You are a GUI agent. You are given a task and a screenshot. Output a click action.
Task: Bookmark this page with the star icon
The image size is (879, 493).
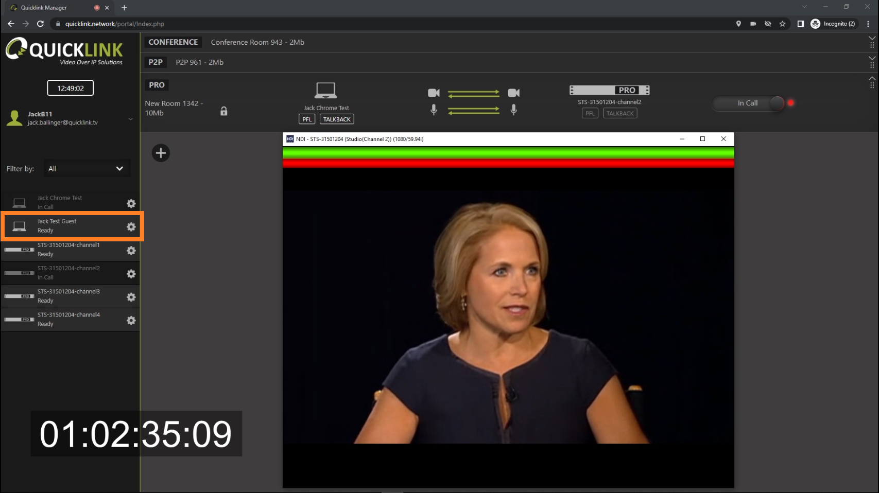[x=782, y=24]
